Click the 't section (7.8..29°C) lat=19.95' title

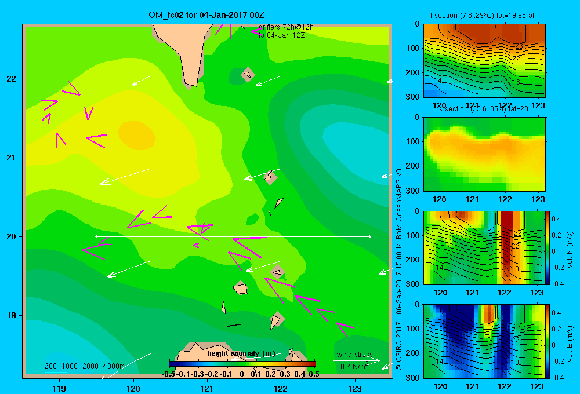pos(482,16)
